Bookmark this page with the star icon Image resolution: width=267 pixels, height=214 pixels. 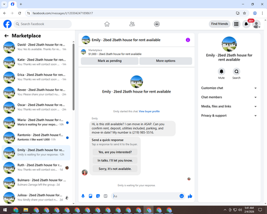pos(245,13)
